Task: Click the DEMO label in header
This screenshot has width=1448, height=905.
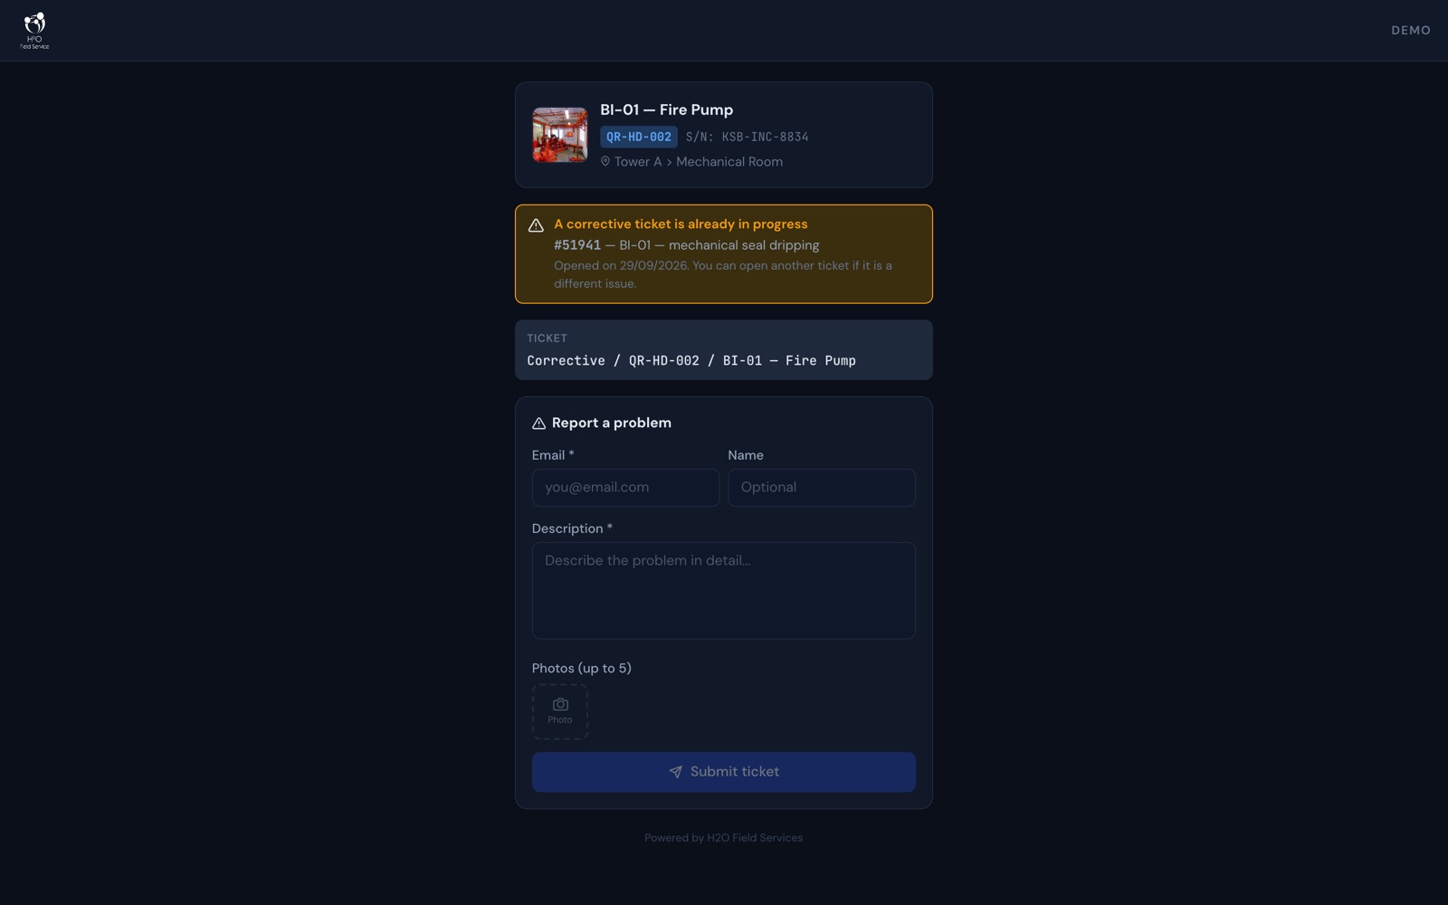Action: click(1410, 31)
